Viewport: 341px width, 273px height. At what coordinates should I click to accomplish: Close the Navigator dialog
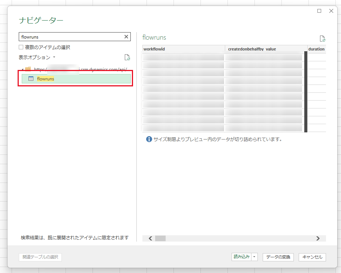[331, 11]
